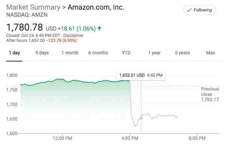Click the green up arrow icon
The width and height of the screenshot is (228, 146).
(x=99, y=29)
